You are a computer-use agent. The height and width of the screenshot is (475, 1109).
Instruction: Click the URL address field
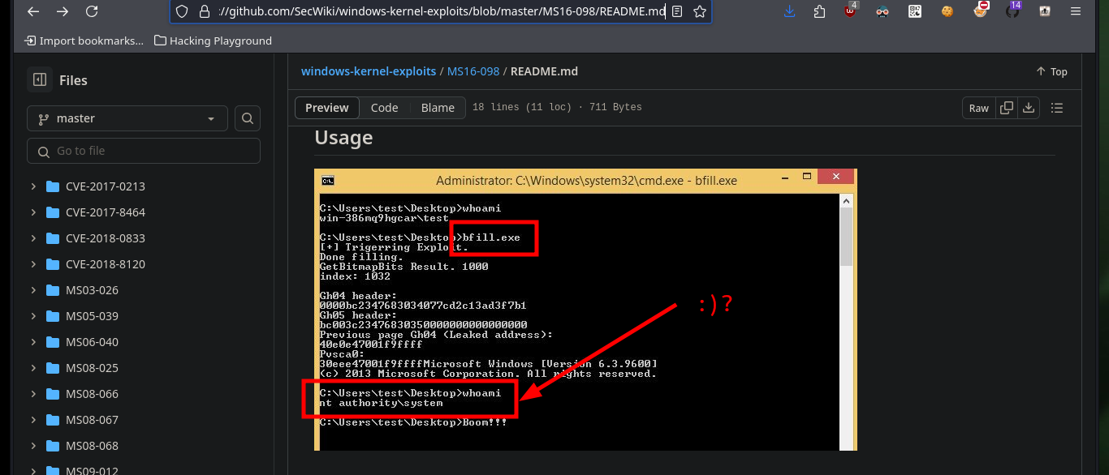[441, 11]
